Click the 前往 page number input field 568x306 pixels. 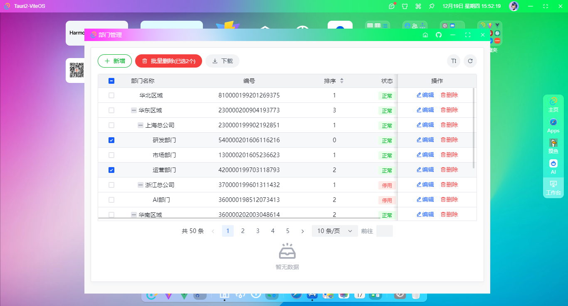pyautogui.click(x=384, y=231)
